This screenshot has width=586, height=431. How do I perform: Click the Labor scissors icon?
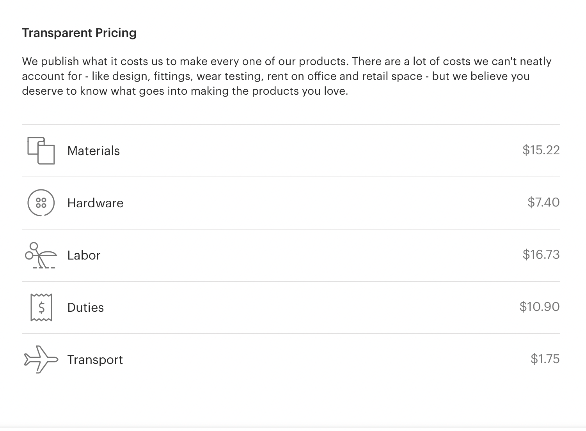41,255
